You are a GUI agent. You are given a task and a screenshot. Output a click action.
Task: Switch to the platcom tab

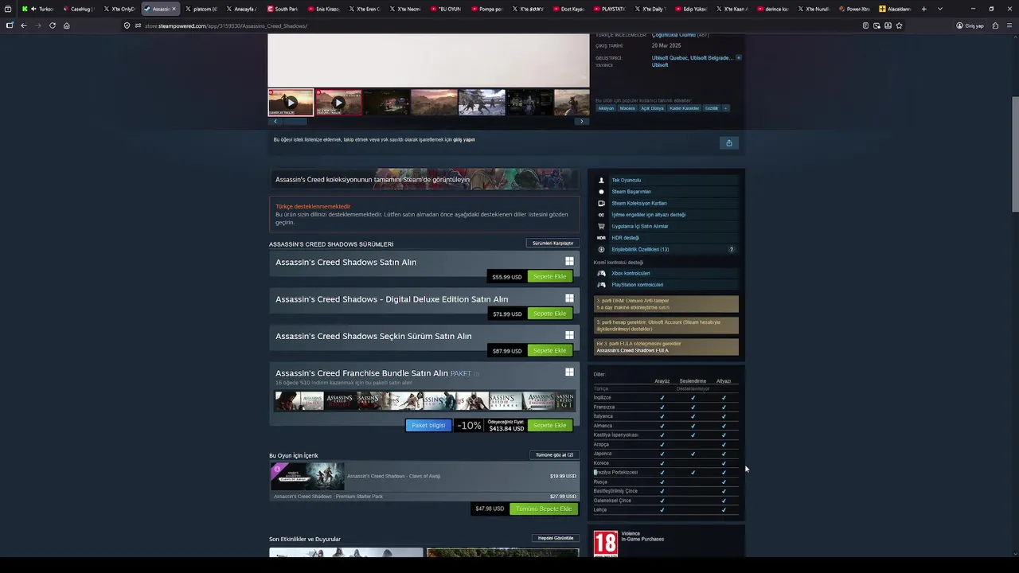(203, 9)
